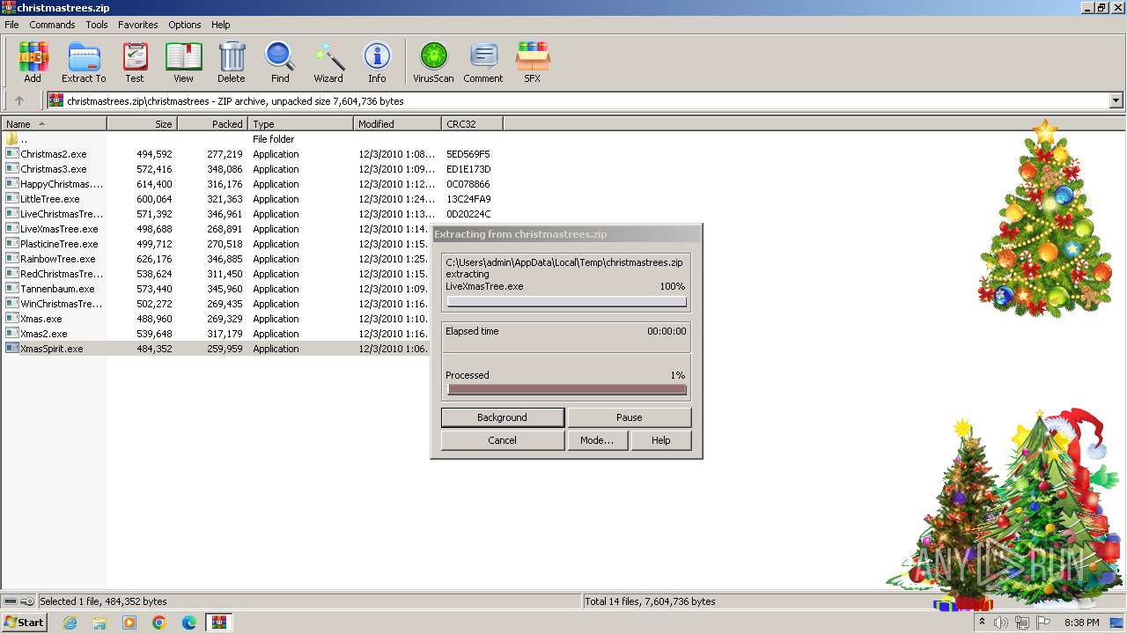This screenshot has width=1127, height=634.
Task: Open the File menu
Action: pos(11,25)
